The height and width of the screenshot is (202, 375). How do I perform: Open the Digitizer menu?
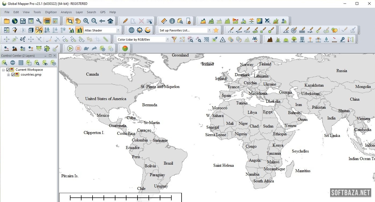pos(51,12)
